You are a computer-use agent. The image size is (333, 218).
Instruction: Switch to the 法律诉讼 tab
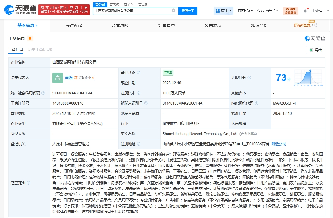pos(74,25)
